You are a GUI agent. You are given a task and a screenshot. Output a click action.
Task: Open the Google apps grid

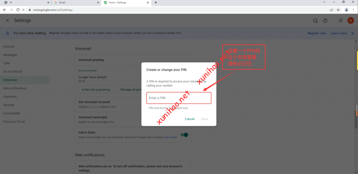(x=341, y=21)
